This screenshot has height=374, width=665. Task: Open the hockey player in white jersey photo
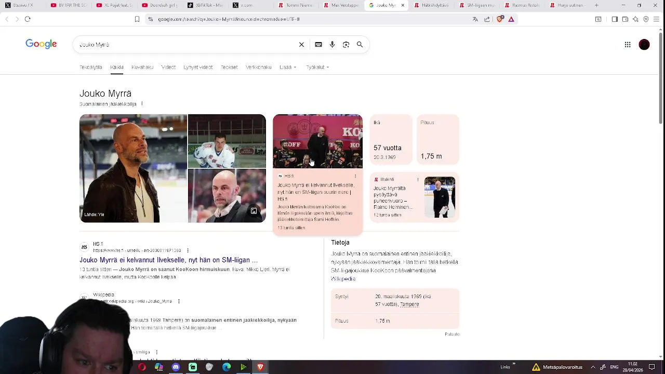227,141
